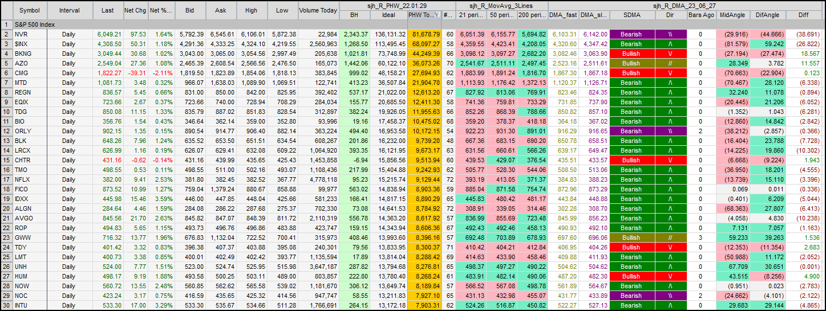Click the High column header
This screenshot has height=311, width=826.
click(251, 10)
